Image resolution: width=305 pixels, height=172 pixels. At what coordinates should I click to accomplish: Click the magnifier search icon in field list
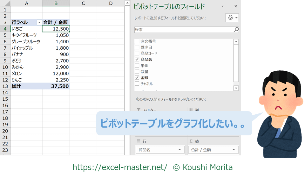point(236,30)
